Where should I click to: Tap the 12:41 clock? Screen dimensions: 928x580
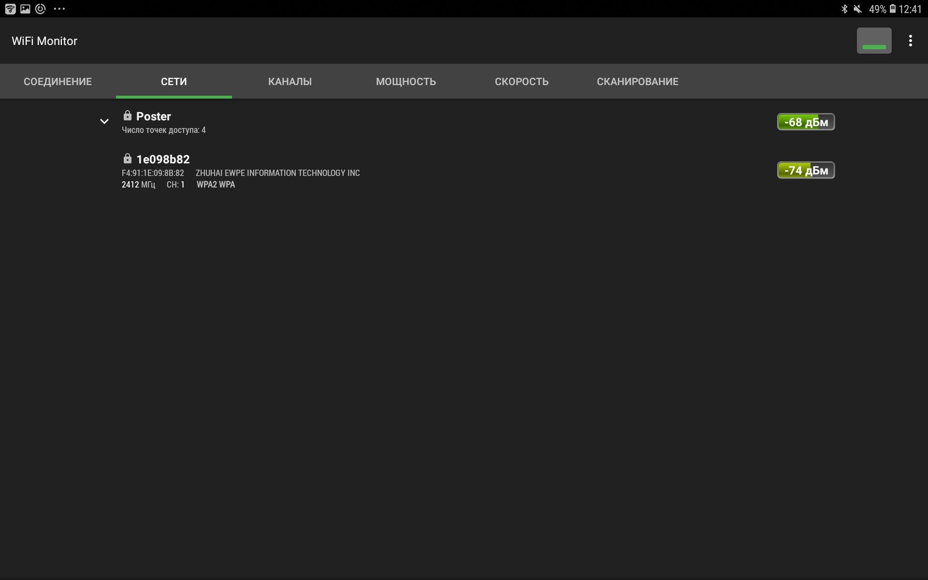[x=910, y=9]
